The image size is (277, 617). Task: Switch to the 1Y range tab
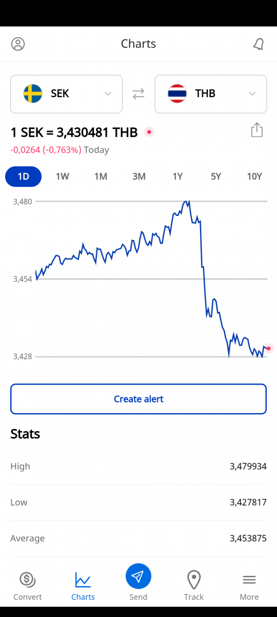click(178, 177)
